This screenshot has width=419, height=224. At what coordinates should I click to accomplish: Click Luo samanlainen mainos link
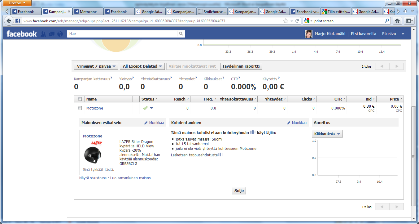130,178
